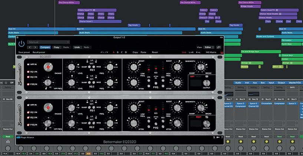Screen dimensions: 303x156
Task: Select the Chorus Vocal 2 region
Action: click(x=99, y=22)
